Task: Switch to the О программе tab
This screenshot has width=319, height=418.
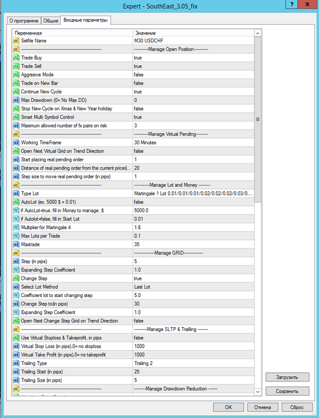Action: coord(24,21)
